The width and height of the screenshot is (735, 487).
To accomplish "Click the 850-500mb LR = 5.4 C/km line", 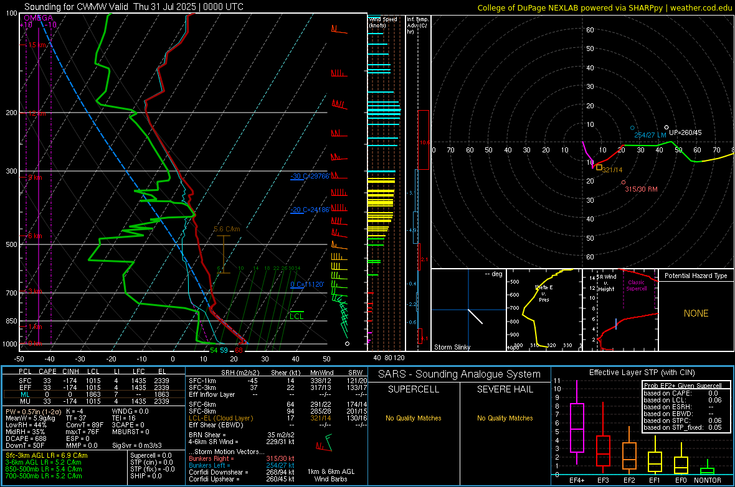I will 44,469.
